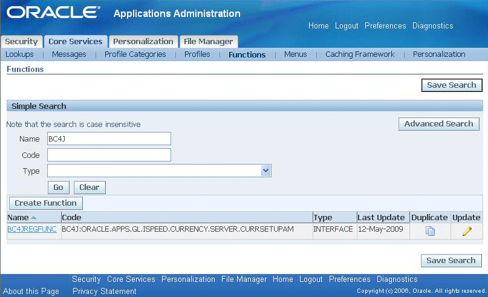
Task: Focus the Code search field
Action: point(109,155)
